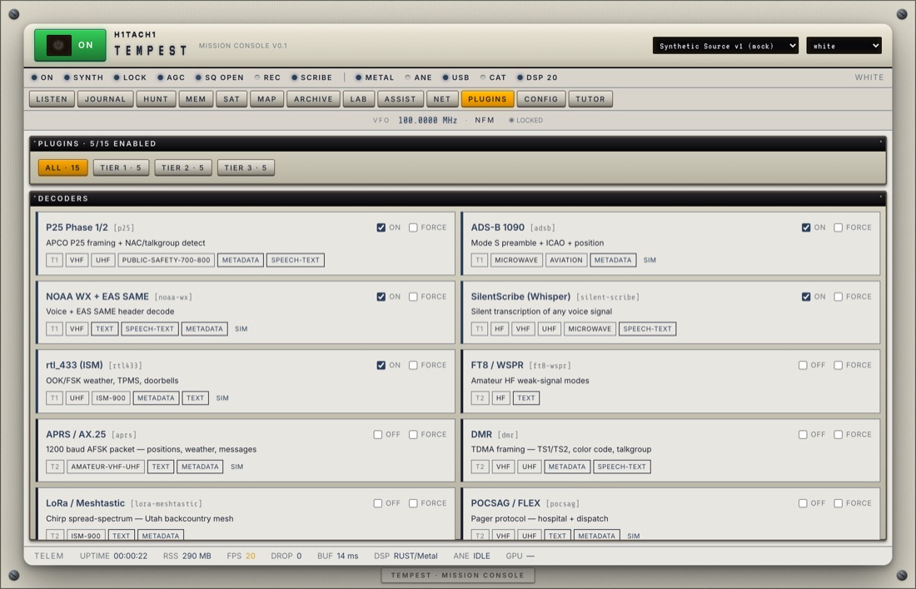Click the ISM-900 tag on rtl_433 (ISM)
This screenshot has width=916, height=589.
[111, 398]
